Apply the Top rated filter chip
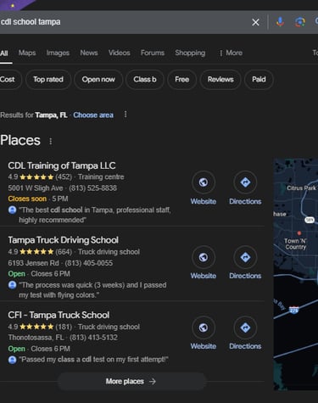The image size is (318, 403). pos(48,80)
